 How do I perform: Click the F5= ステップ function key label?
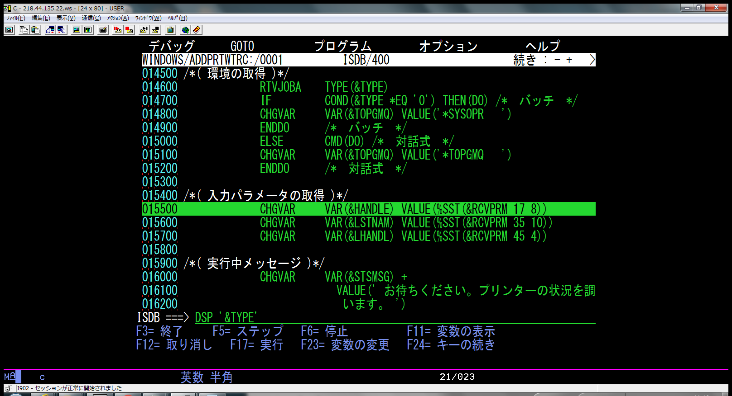(248, 331)
